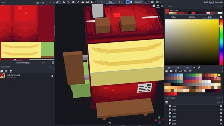224x126 pixels.
Task: Select the Copy Brush stamp tool
Action: point(64,2)
